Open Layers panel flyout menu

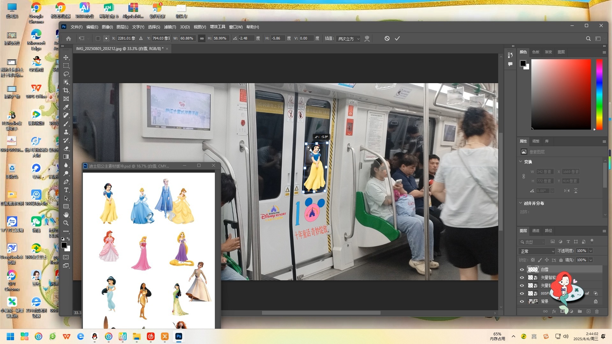click(x=604, y=231)
